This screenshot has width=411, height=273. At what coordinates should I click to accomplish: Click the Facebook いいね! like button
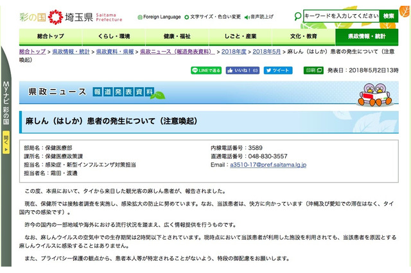coord(243,70)
